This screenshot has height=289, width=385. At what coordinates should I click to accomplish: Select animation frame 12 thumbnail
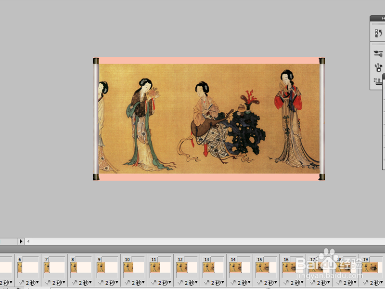(187, 267)
